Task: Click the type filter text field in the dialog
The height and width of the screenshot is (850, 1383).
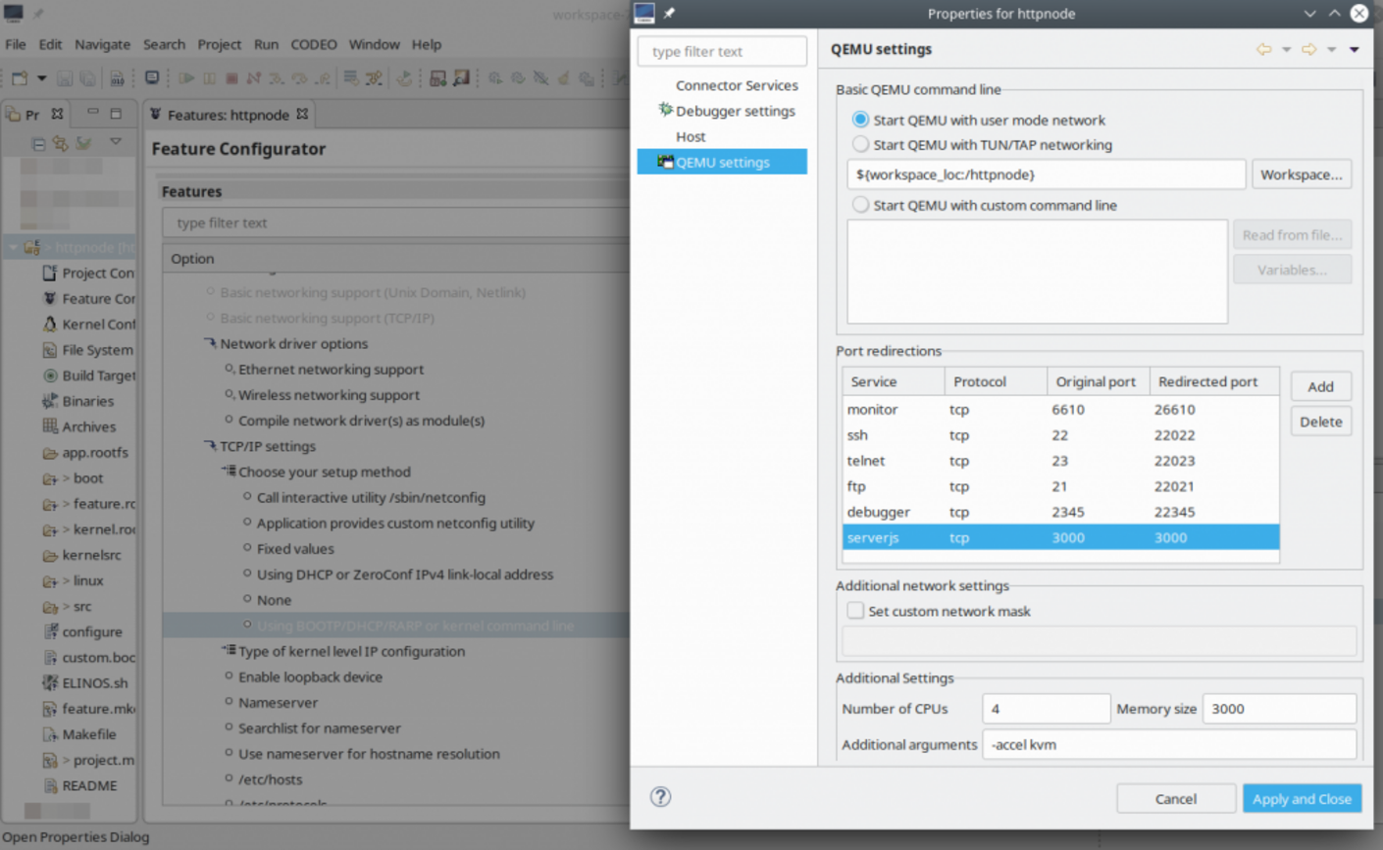Action: 722,51
